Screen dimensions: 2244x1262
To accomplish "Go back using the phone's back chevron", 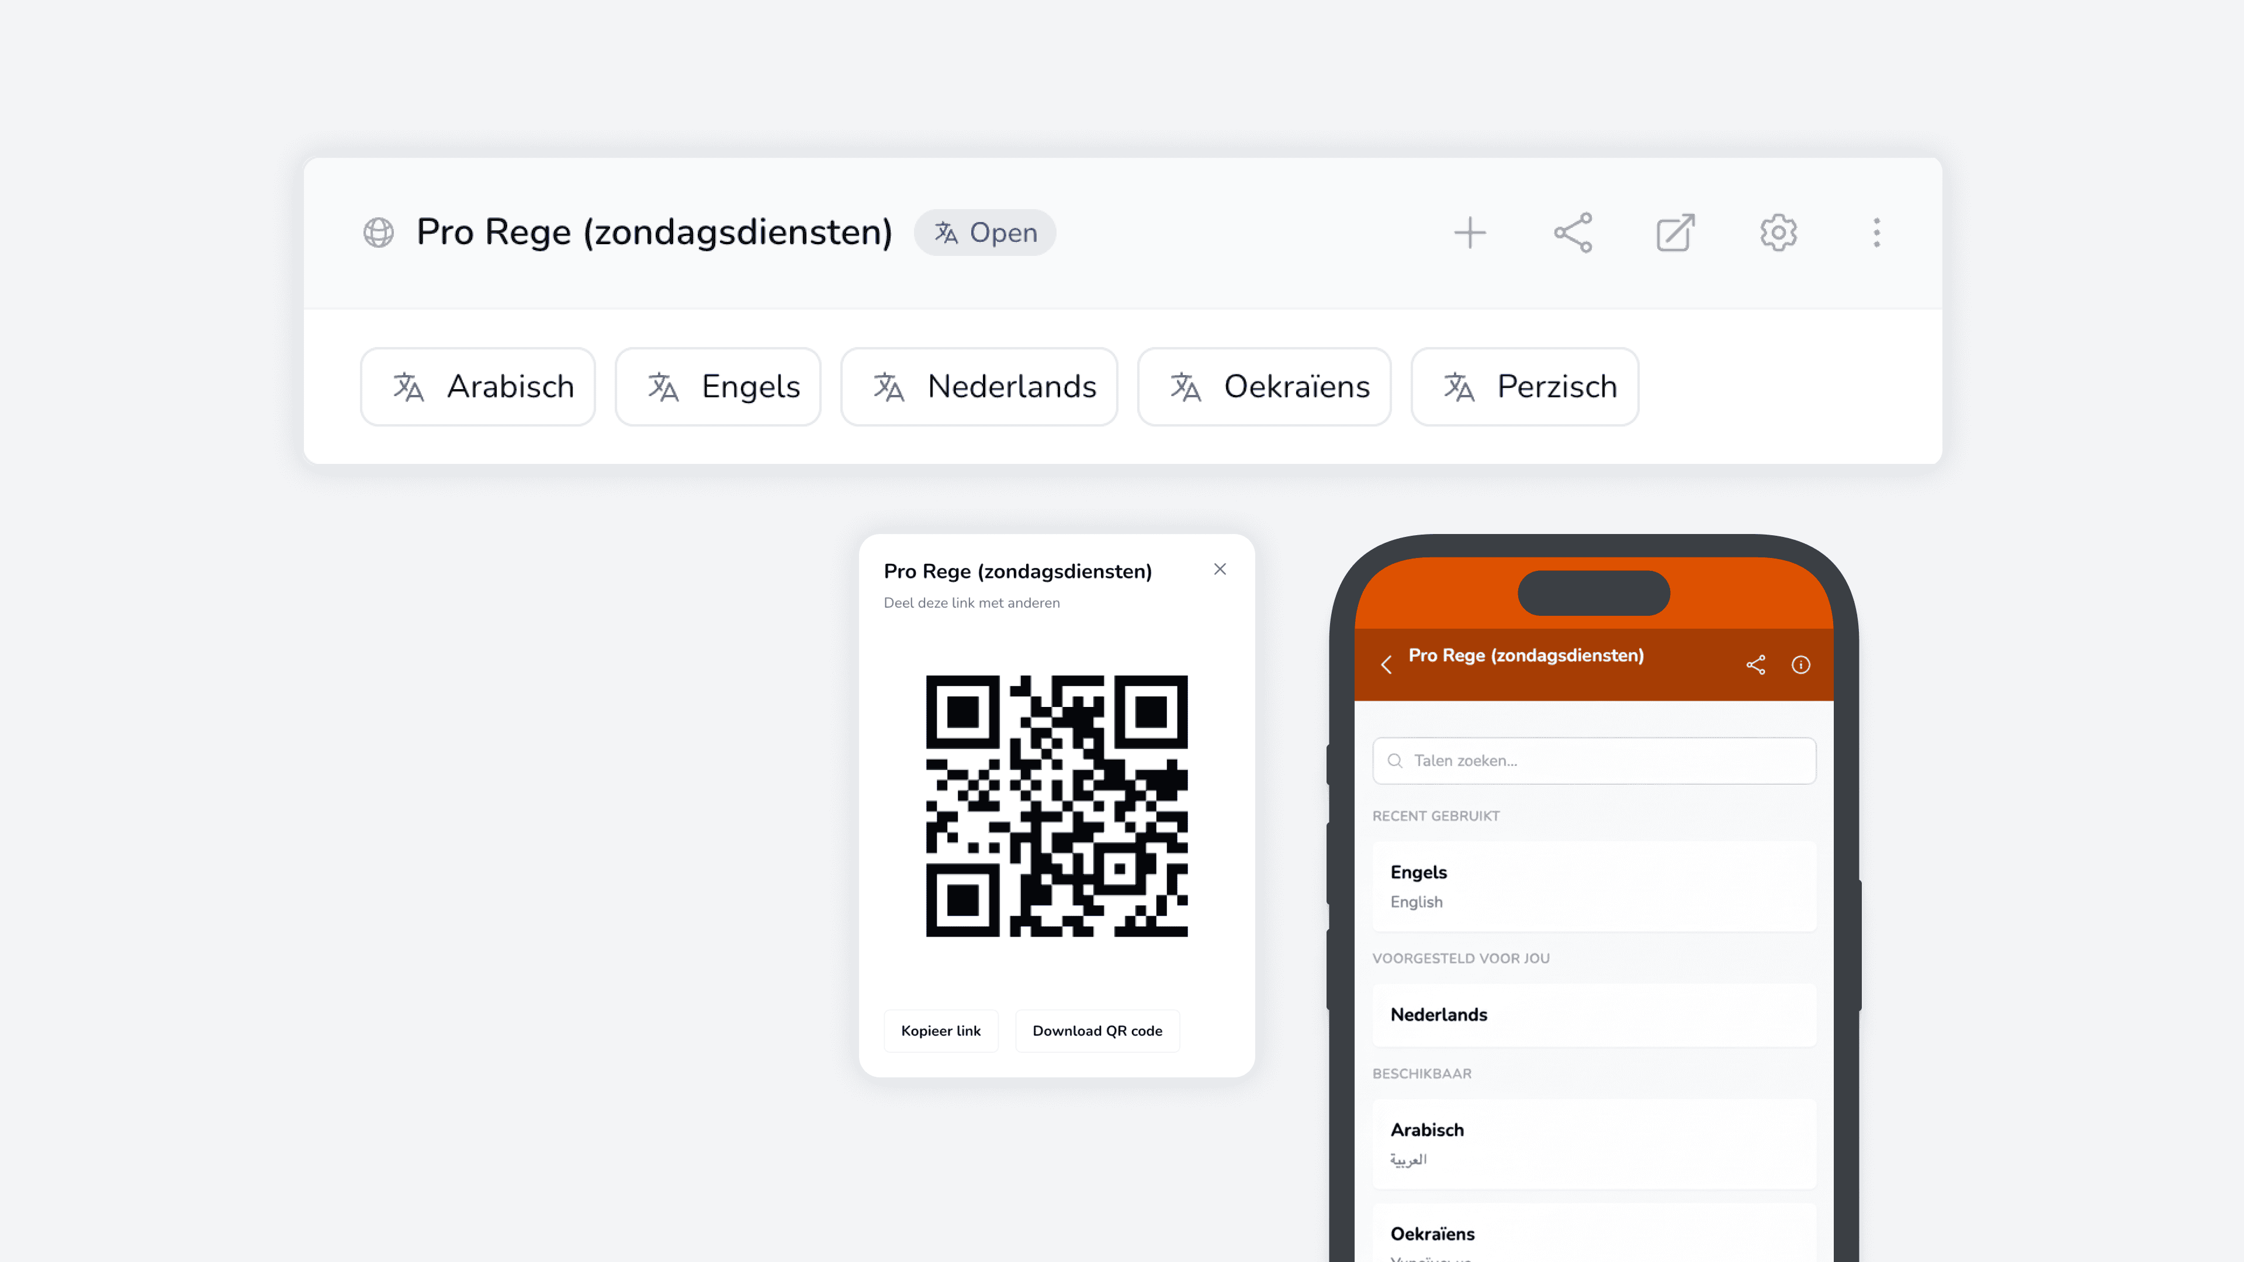I will (1386, 665).
